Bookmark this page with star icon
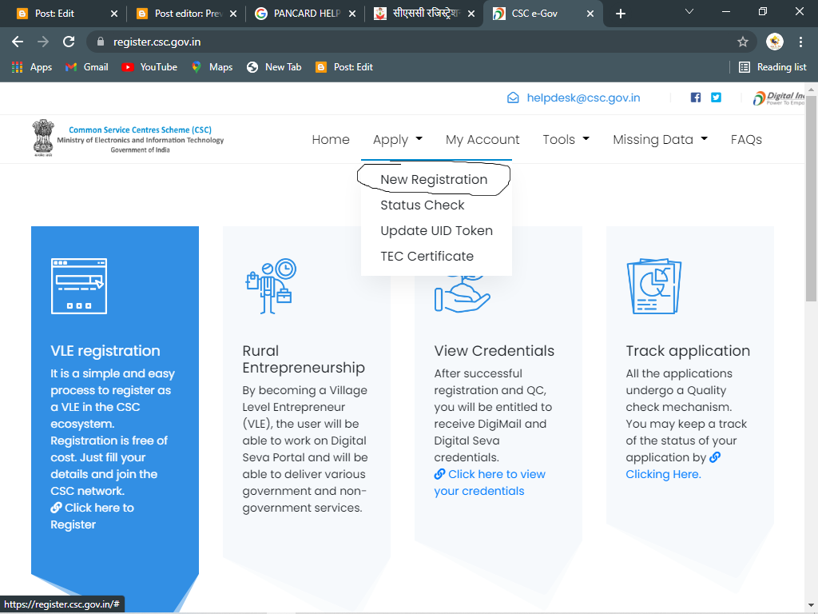The width and height of the screenshot is (818, 614). coord(743,42)
